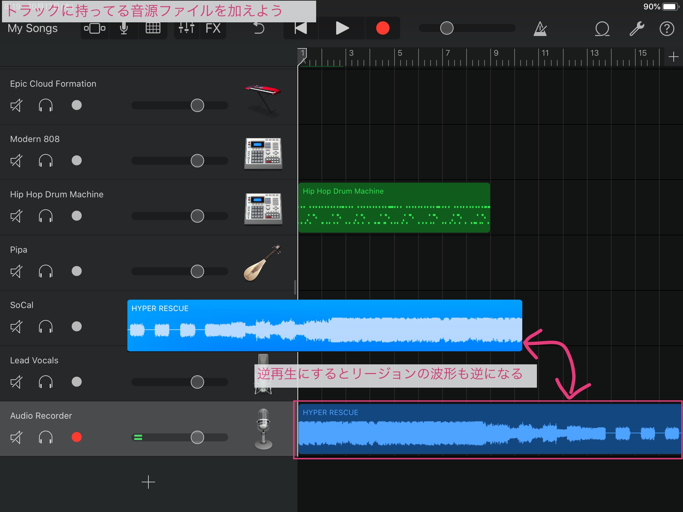Tap the track header resize handle
This screenshot has height=512, width=683.
click(x=295, y=287)
